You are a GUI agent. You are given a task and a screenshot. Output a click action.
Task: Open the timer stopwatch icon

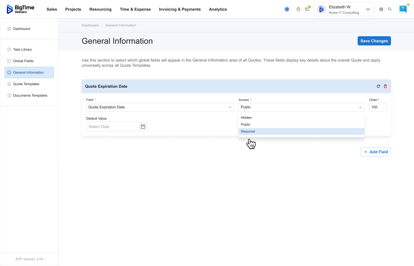[x=298, y=9]
